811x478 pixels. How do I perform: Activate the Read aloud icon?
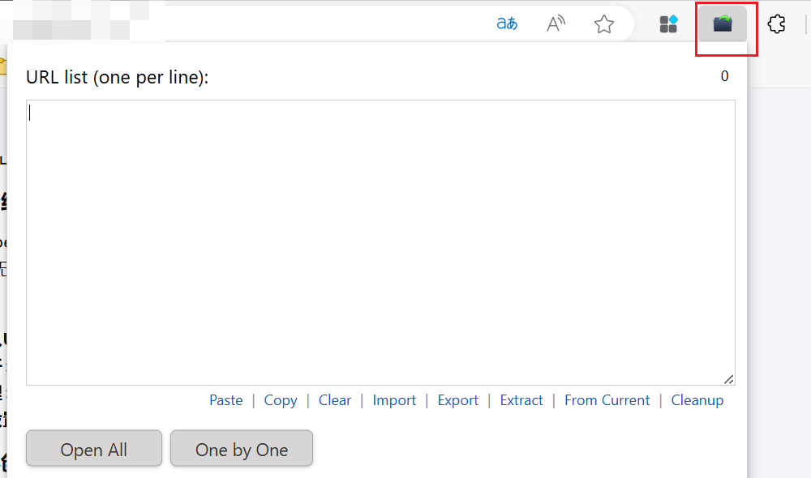pyautogui.click(x=556, y=24)
